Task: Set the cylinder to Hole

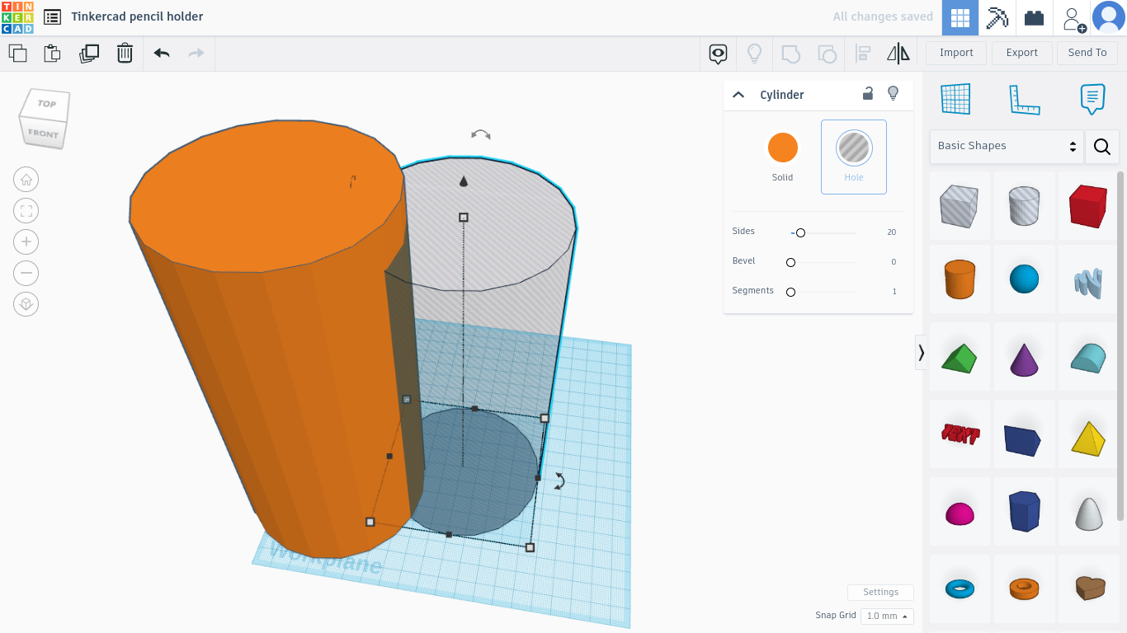Action: 854,157
